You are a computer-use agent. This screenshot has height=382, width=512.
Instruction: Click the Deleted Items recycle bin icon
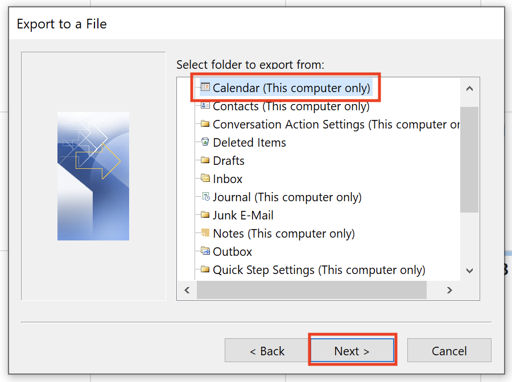(x=205, y=142)
